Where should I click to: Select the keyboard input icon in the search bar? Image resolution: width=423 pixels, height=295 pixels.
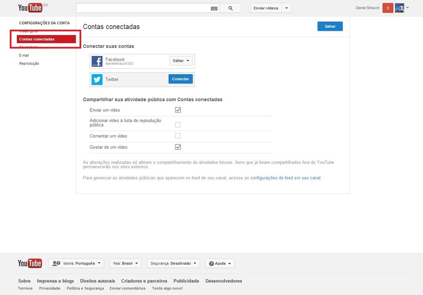[214, 7]
